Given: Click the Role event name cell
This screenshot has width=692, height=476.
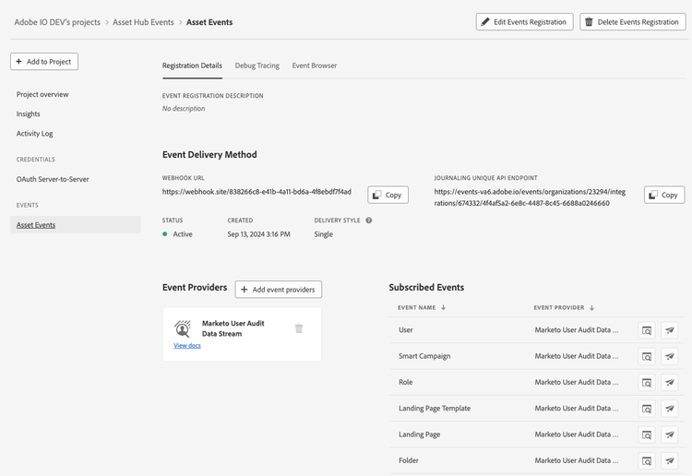Looking at the screenshot, I should coord(405,382).
